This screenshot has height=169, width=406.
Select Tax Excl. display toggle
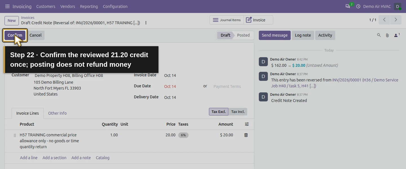[219, 112]
